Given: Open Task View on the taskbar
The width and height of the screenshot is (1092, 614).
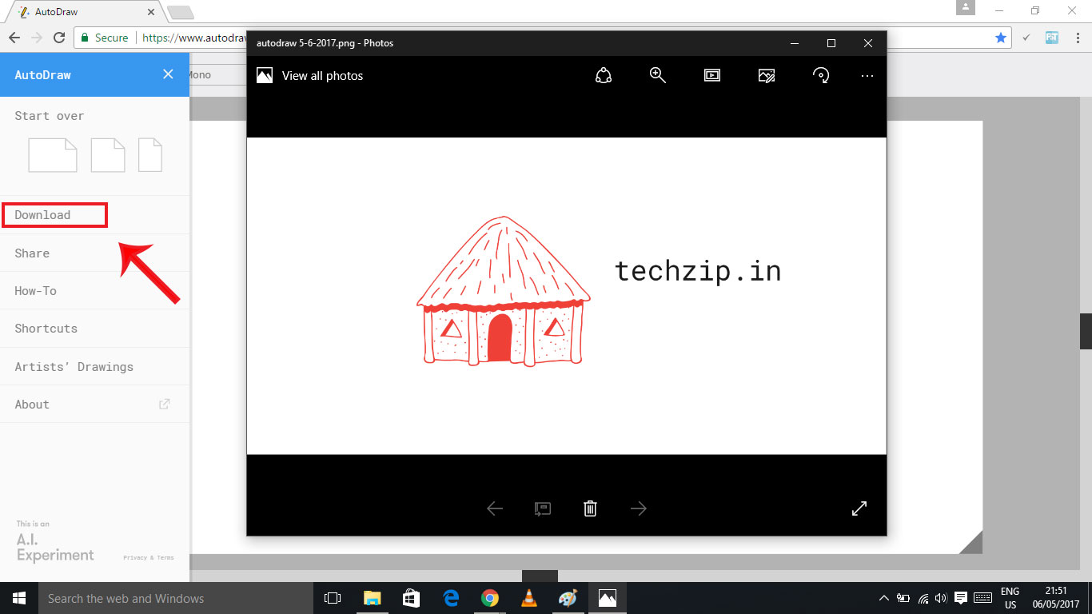Looking at the screenshot, I should pos(333,598).
